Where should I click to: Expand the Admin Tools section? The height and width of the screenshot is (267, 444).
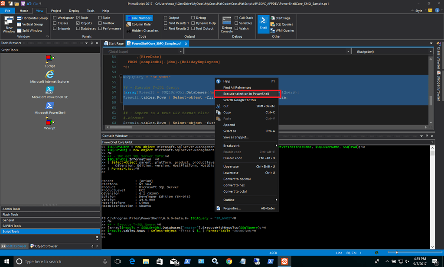click(x=50, y=209)
